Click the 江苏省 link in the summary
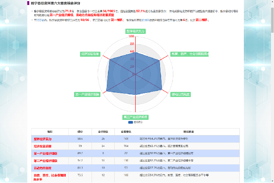This screenshot has width=274, height=183. (40, 20)
